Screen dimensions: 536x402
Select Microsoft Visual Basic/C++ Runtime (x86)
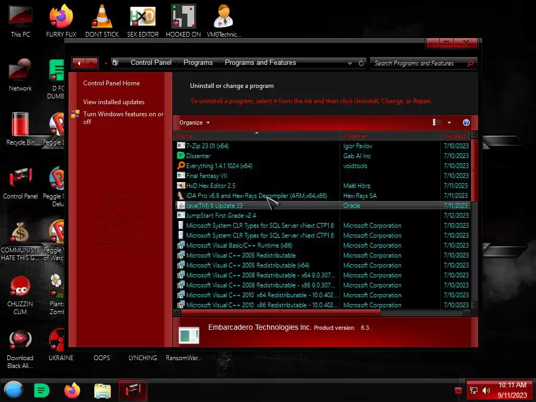click(322, 245)
